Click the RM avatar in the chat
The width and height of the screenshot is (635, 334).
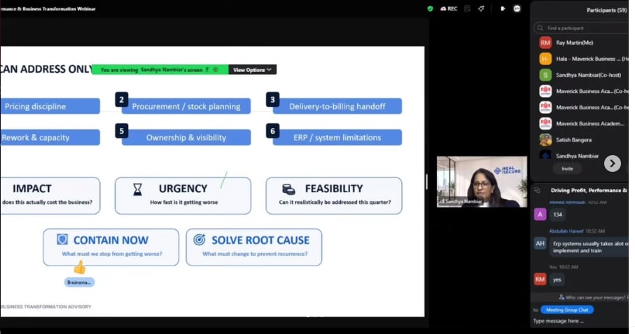click(x=540, y=279)
